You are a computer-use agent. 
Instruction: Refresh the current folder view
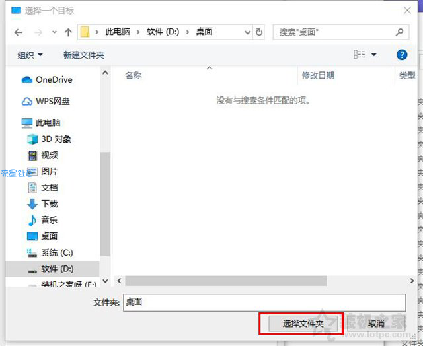tap(258, 32)
